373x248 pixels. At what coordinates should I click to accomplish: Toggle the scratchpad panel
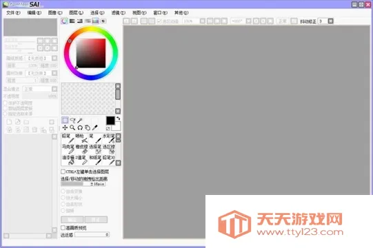[103, 21]
